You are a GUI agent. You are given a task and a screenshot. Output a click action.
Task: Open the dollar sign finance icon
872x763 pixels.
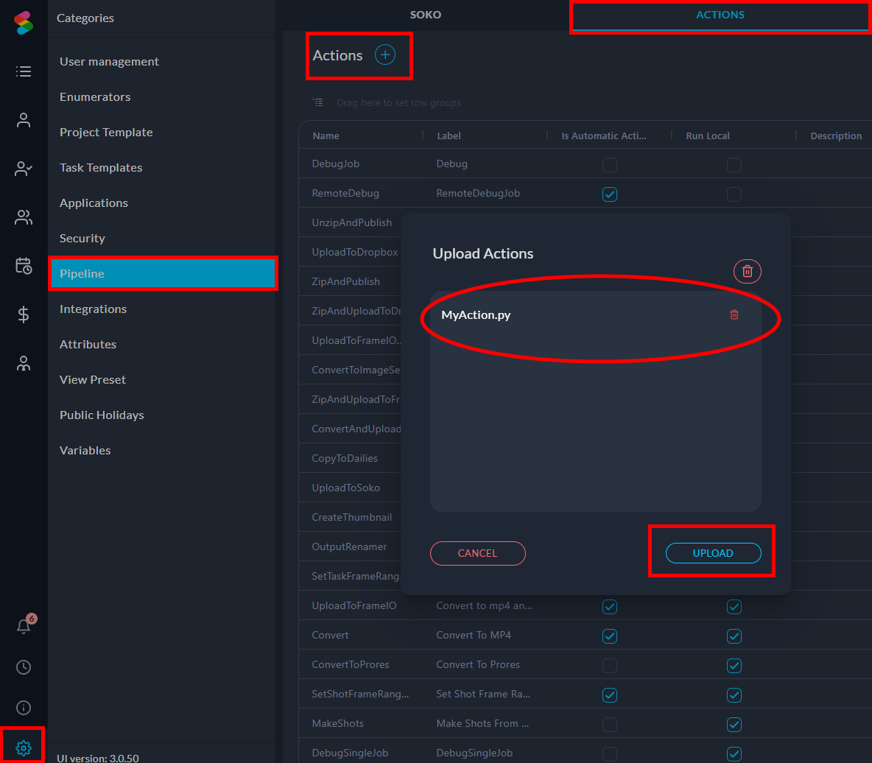pos(24,314)
